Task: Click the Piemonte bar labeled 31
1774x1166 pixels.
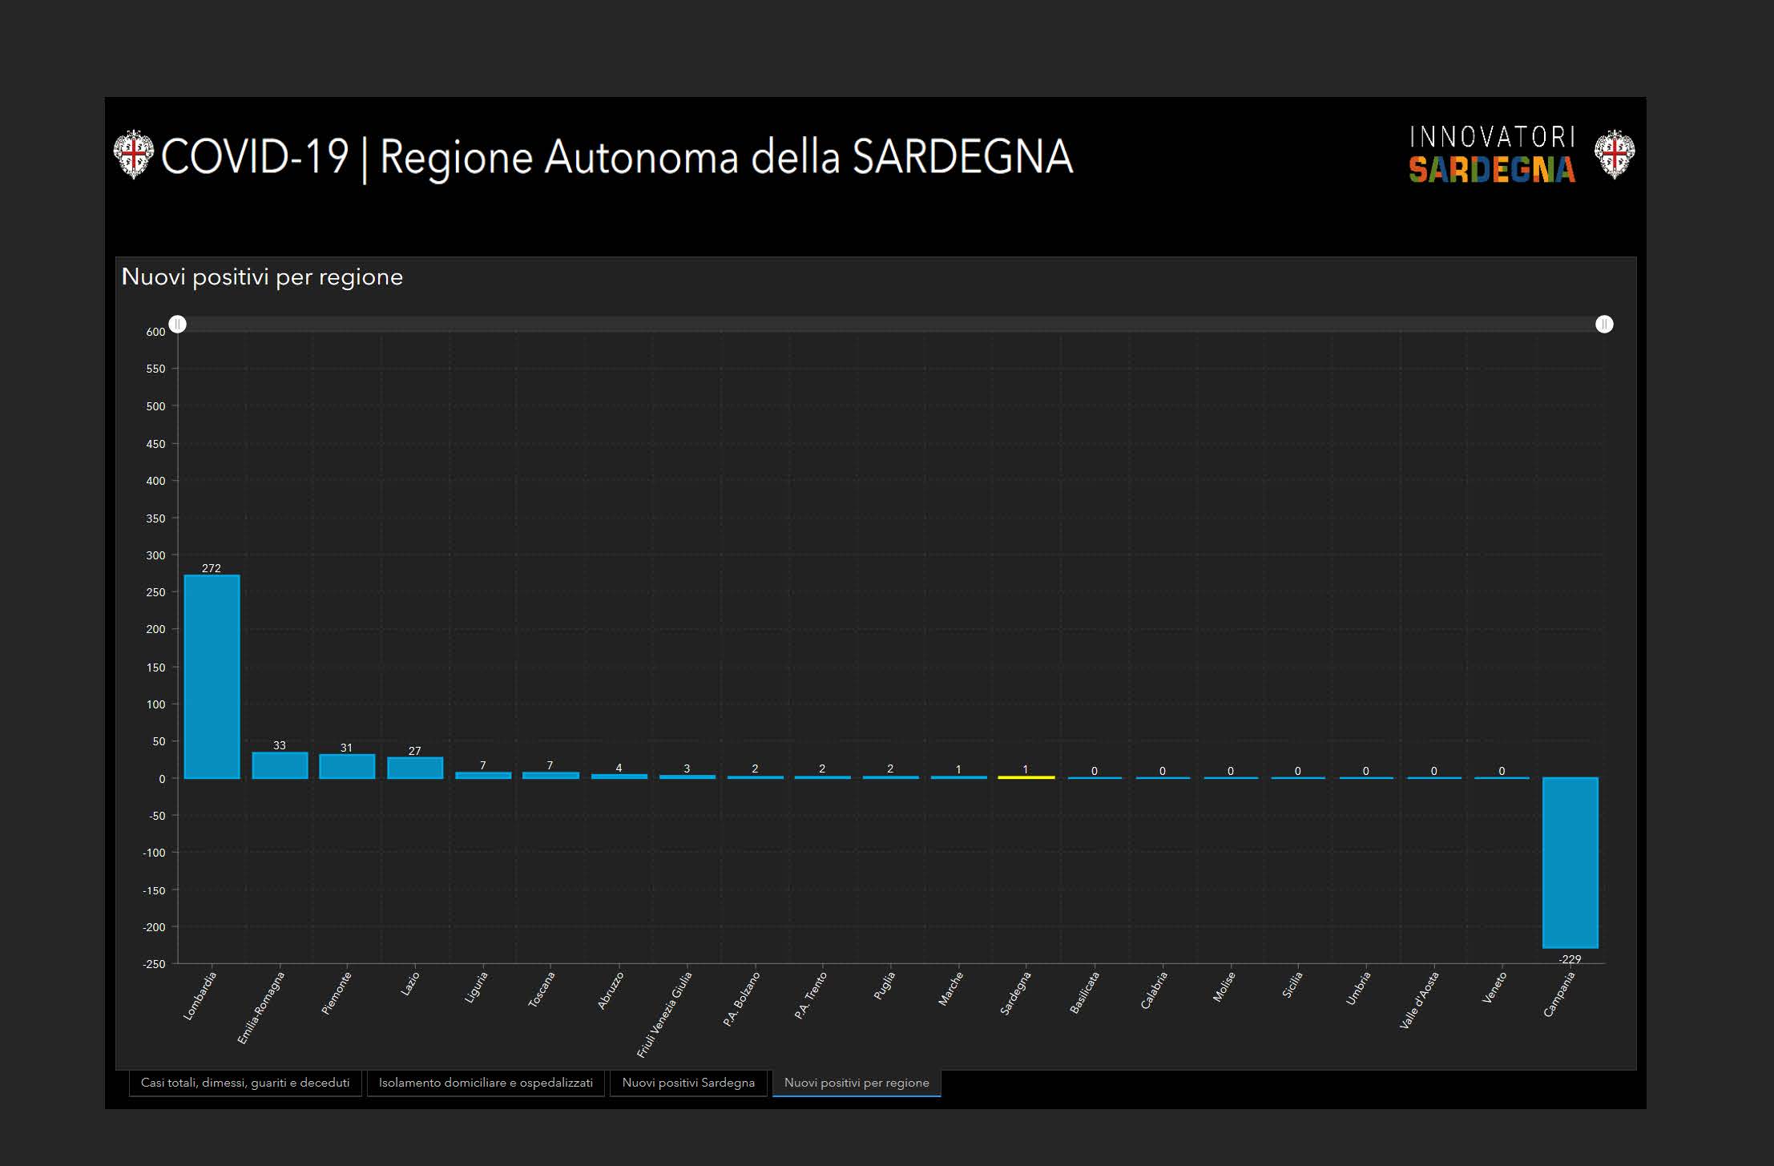Action: tap(347, 766)
